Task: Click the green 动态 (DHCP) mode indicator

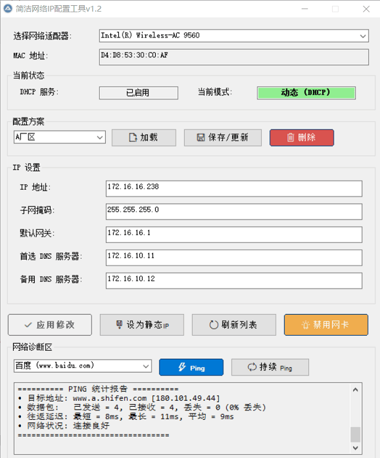Action: tap(306, 93)
